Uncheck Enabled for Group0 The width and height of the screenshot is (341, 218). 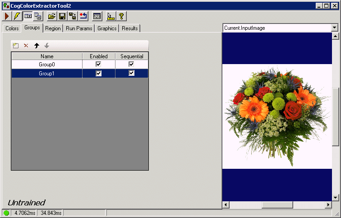pyautogui.click(x=98, y=65)
